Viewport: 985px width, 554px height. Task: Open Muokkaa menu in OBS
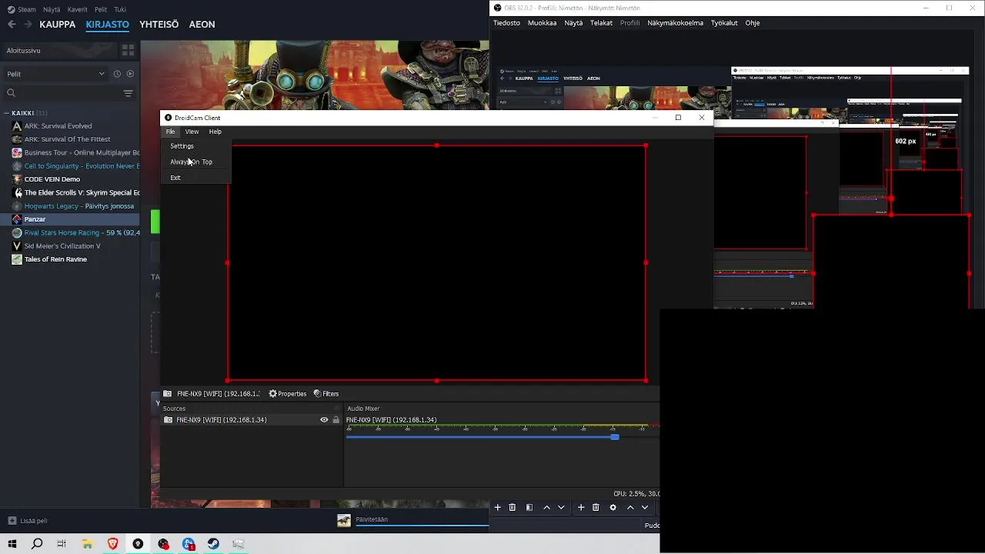click(x=542, y=23)
